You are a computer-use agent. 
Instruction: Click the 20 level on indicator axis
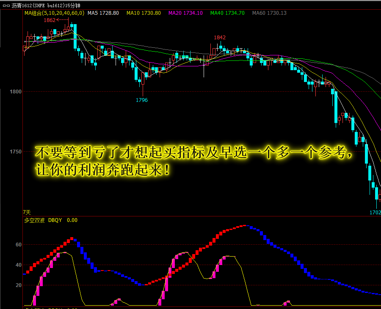pyautogui.click(x=19, y=285)
